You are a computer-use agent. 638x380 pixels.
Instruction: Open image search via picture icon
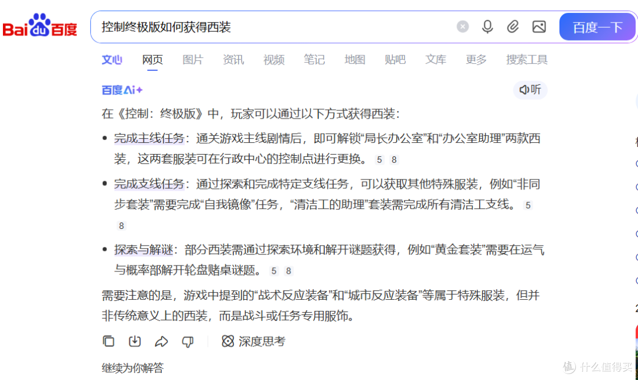[539, 27]
